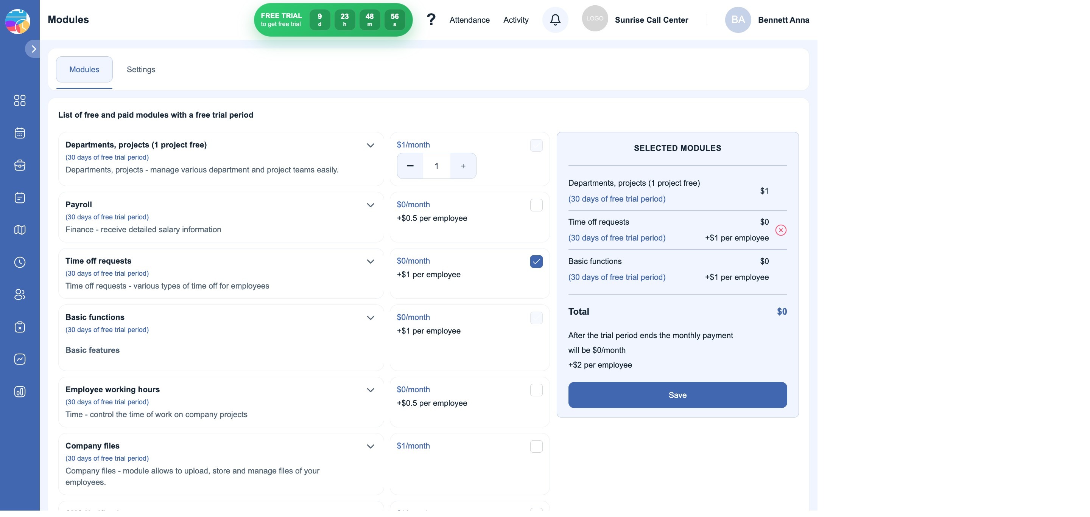Enable the Payroll module checkbox
The width and height of the screenshot is (1090, 517).
click(537, 205)
